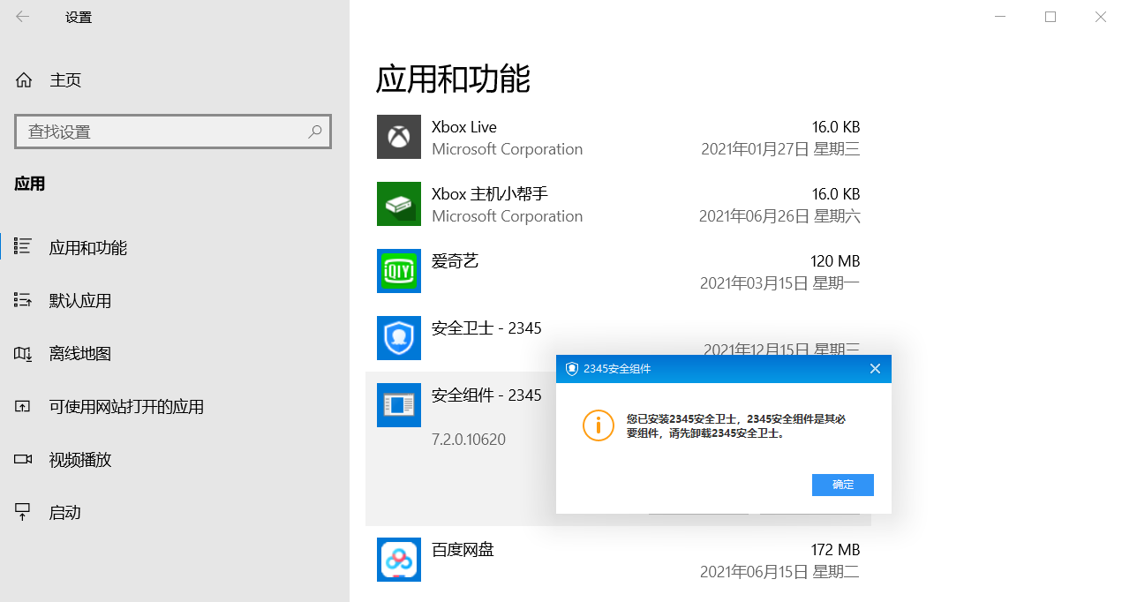Click the date 2021年06月26日 星期六
The width and height of the screenshot is (1122, 602).
click(x=779, y=216)
